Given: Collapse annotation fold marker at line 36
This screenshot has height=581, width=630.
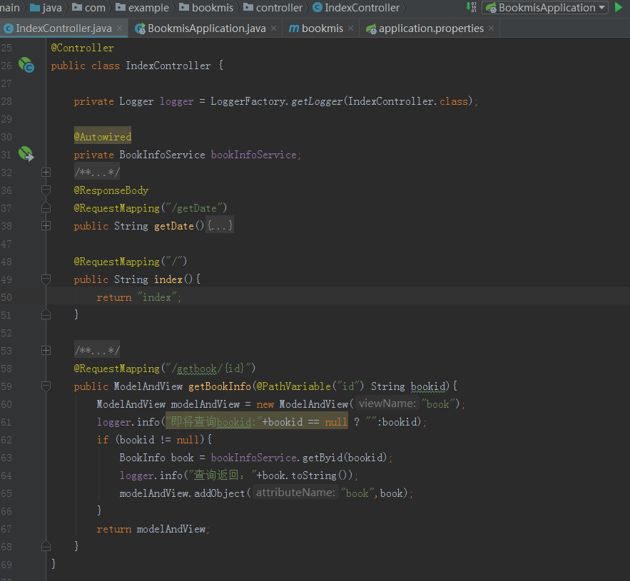Looking at the screenshot, I should click(x=46, y=190).
